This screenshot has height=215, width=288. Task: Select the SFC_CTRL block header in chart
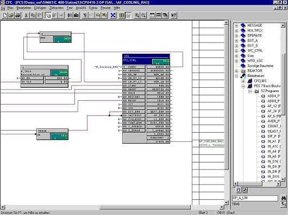(x=146, y=59)
